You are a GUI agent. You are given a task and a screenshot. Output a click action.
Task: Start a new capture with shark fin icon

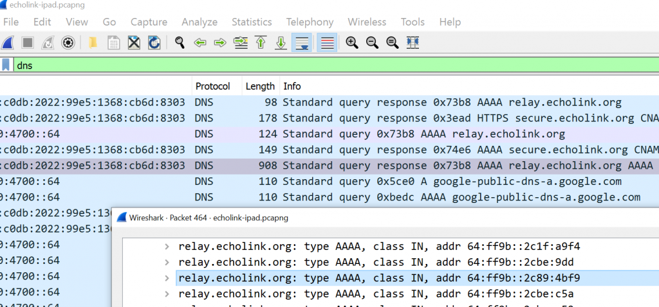pos(8,43)
